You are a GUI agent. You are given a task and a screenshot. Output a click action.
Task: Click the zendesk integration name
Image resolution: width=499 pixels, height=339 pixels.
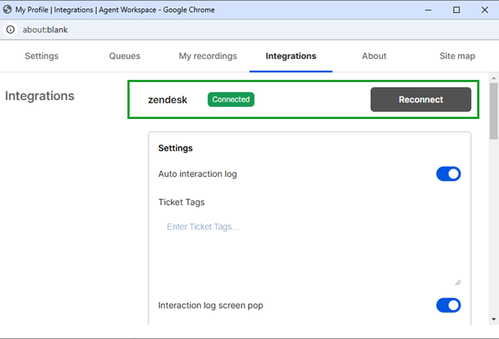click(167, 100)
